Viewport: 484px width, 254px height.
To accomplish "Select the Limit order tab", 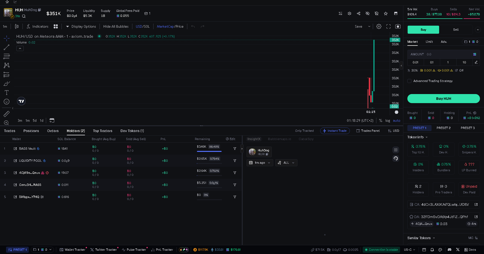I will click(429, 41).
